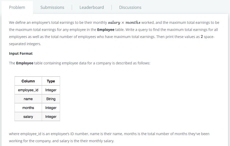The width and height of the screenshot is (230, 146).
Task: Click the italic salary × months formula
Action: click(124, 23)
